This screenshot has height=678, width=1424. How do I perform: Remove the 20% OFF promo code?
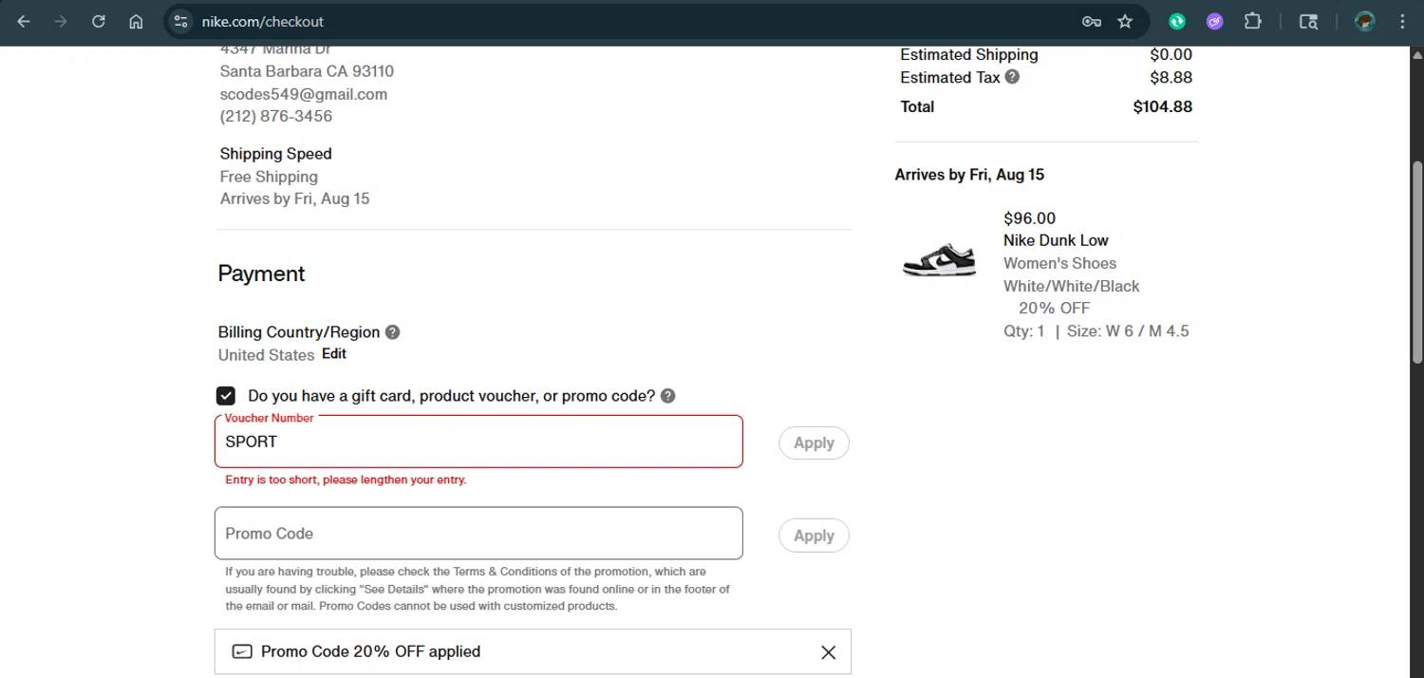pyautogui.click(x=828, y=652)
